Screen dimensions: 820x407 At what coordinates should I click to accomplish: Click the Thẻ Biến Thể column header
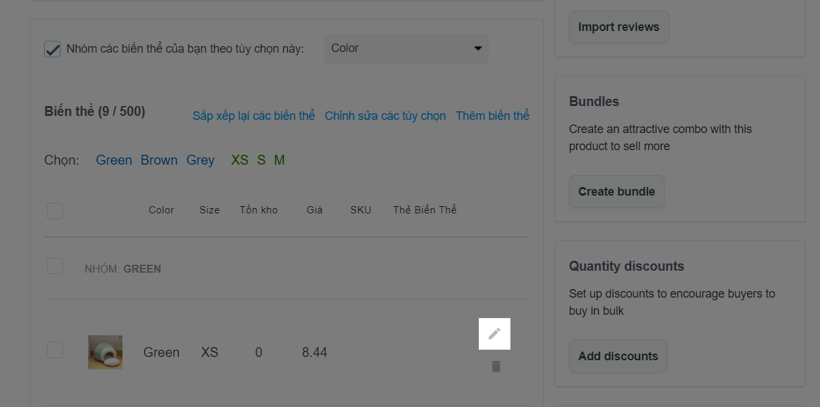click(425, 210)
